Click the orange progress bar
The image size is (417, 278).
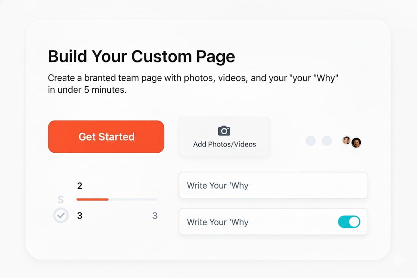tap(92, 199)
